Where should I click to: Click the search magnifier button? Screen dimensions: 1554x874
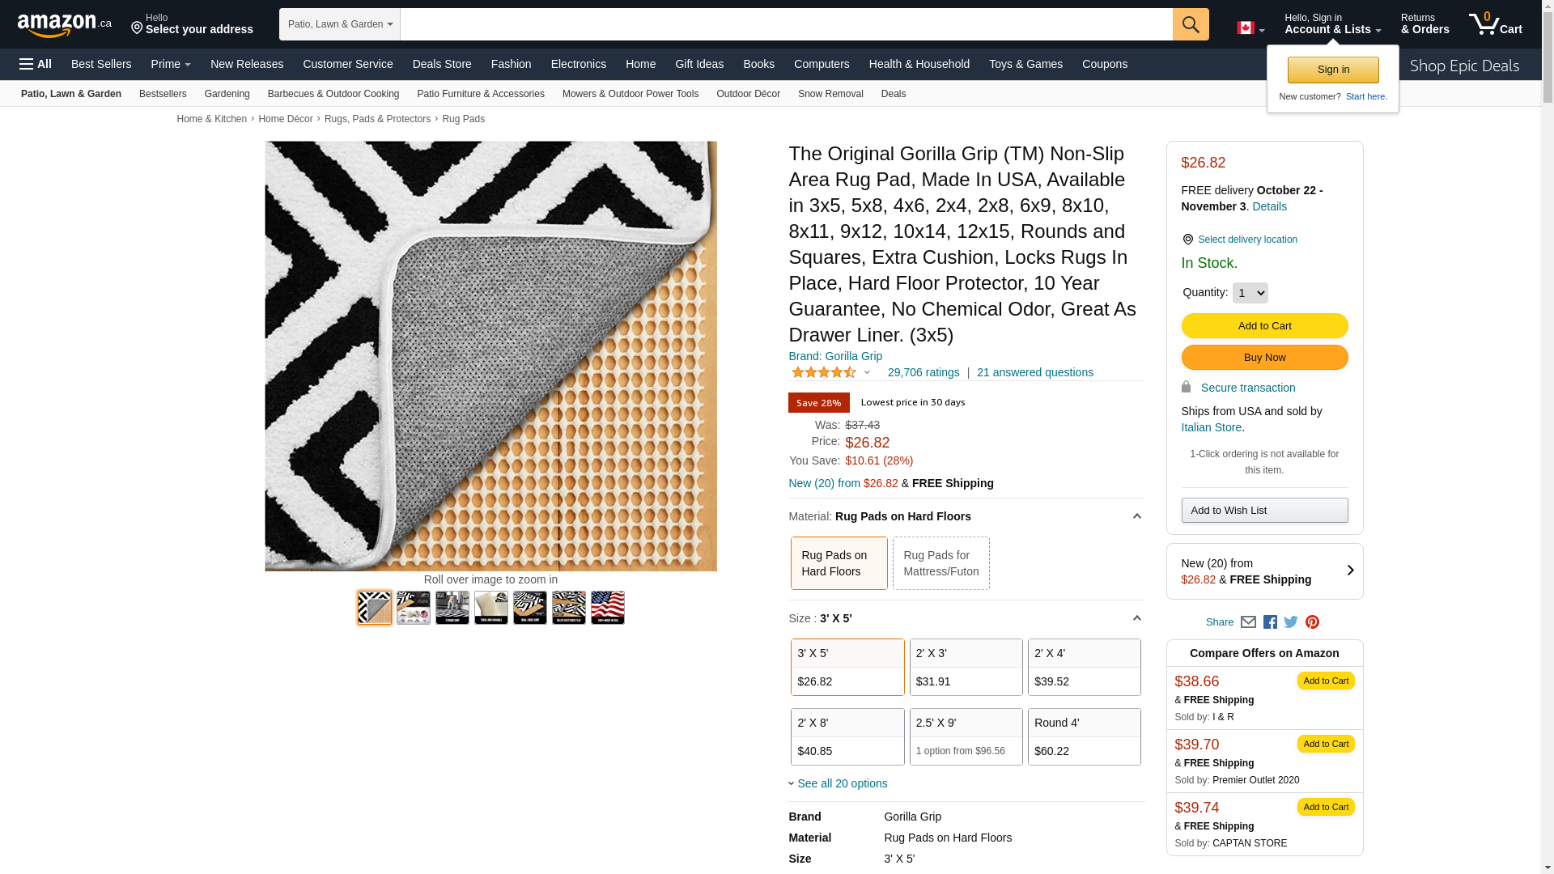(x=1191, y=24)
